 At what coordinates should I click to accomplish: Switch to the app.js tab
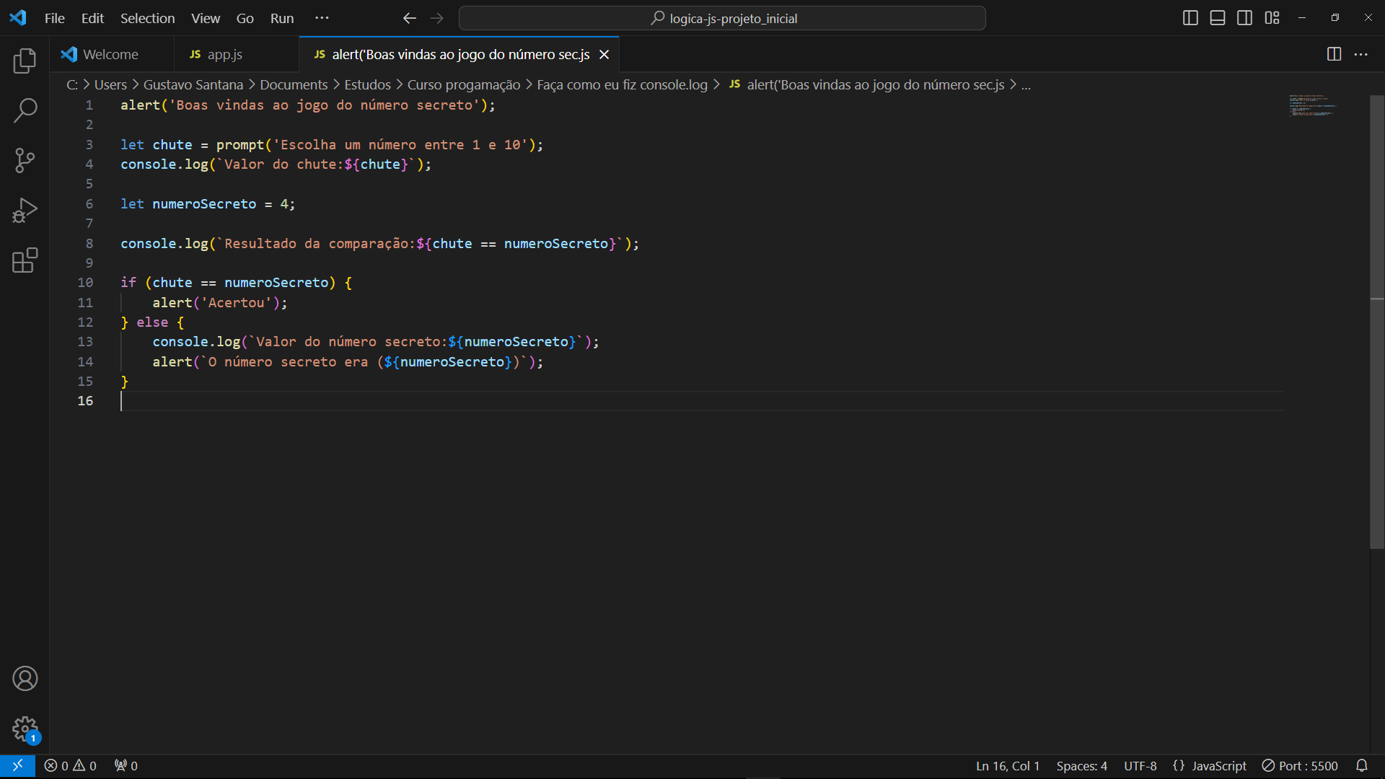point(224,55)
